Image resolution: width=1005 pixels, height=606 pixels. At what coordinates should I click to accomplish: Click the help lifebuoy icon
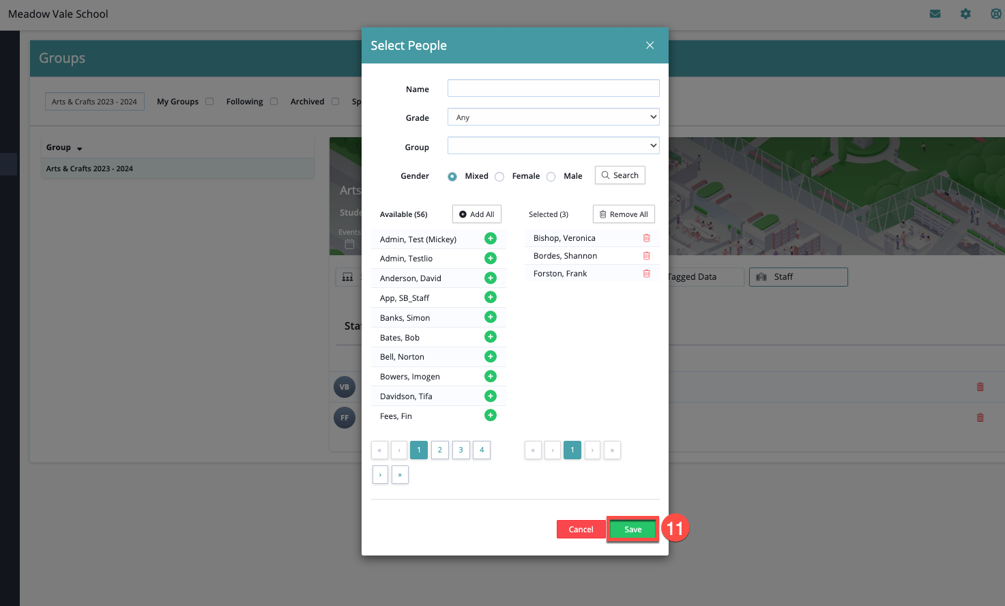click(x=995, y=14)
